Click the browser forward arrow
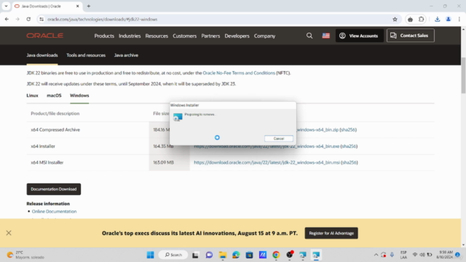This screenshot has height=262, width=466. 17,20
